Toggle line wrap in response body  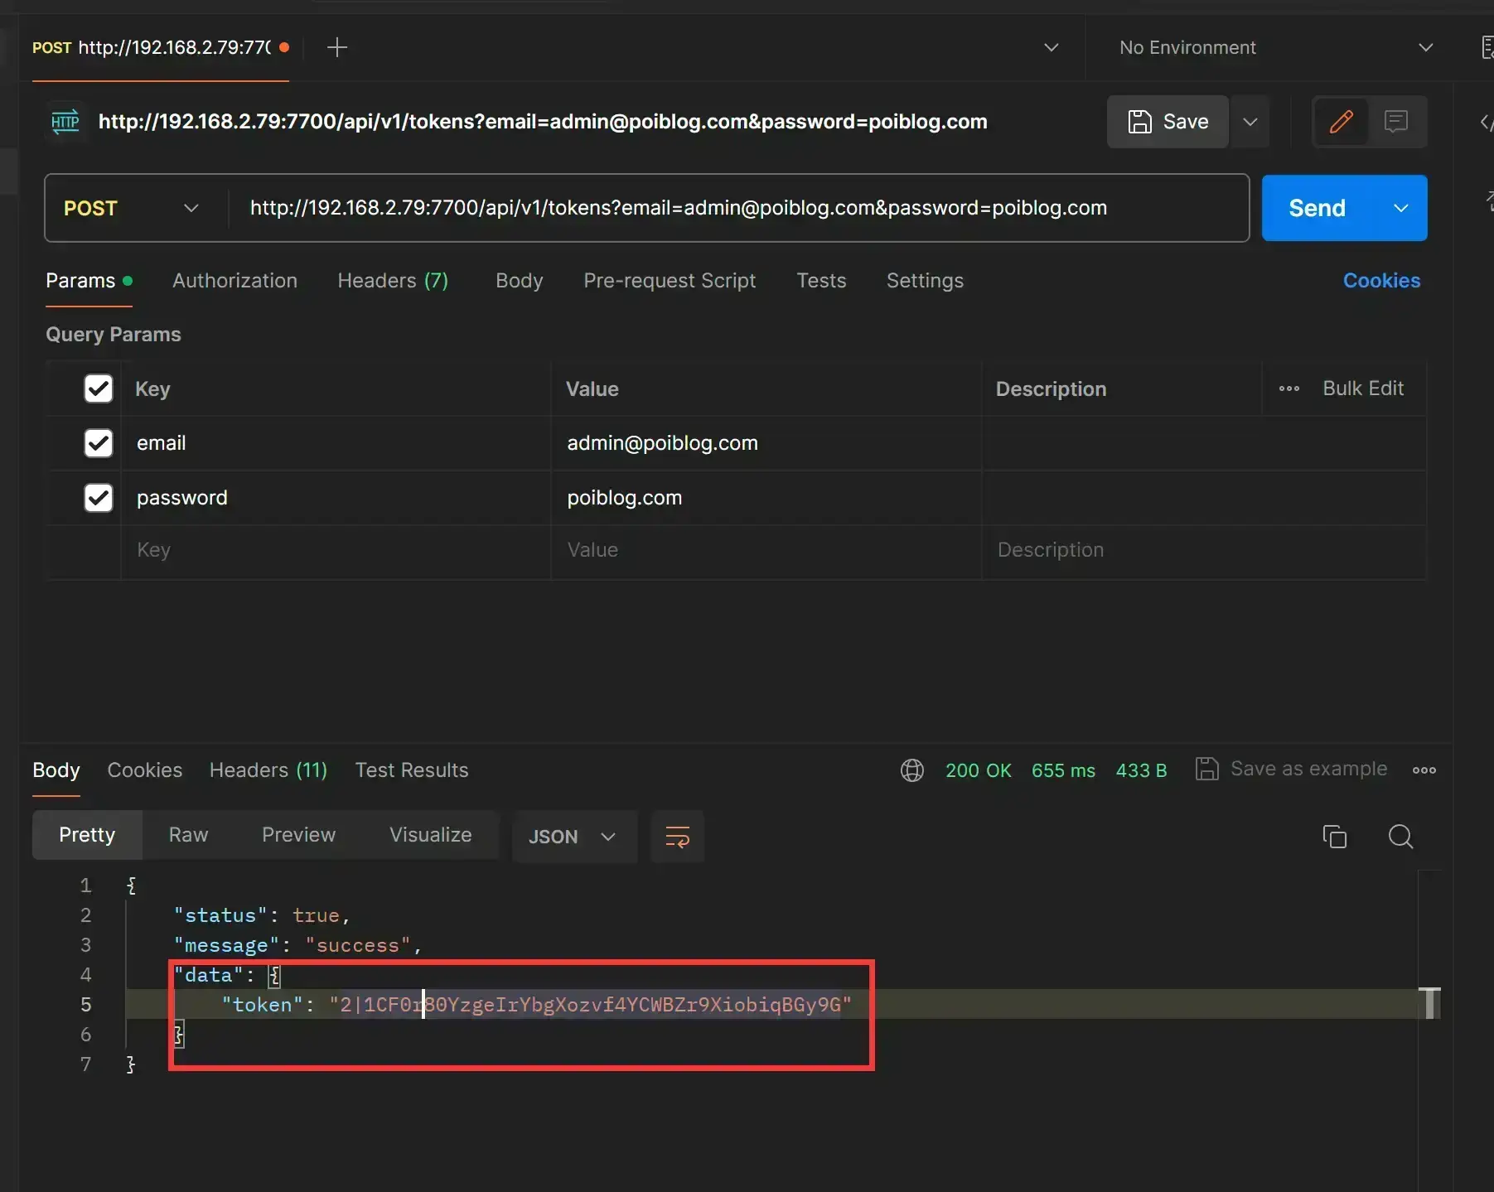click(x=677, y=837)
